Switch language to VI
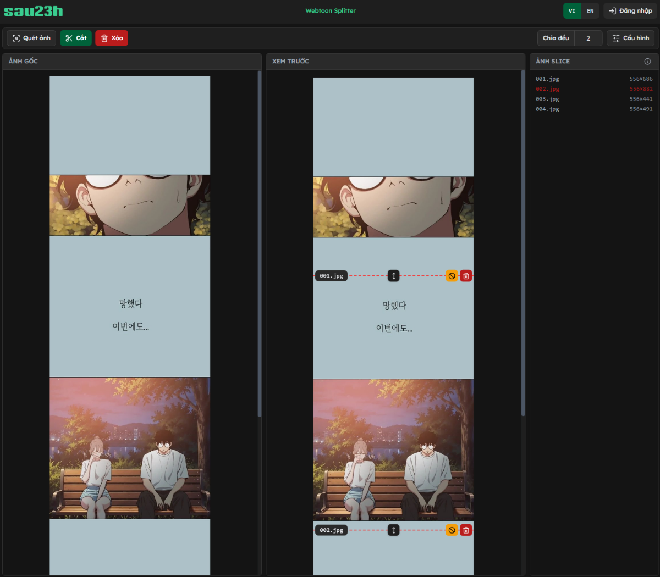660x577 pixels. click(x=572, y=11)
